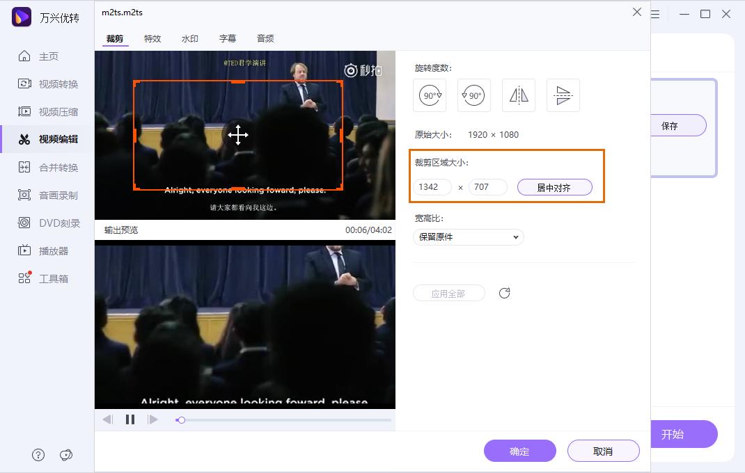Viewport: 745px width, 473px height.
Task: Click 开始 button in main window
Action: (x=683, y=434)
